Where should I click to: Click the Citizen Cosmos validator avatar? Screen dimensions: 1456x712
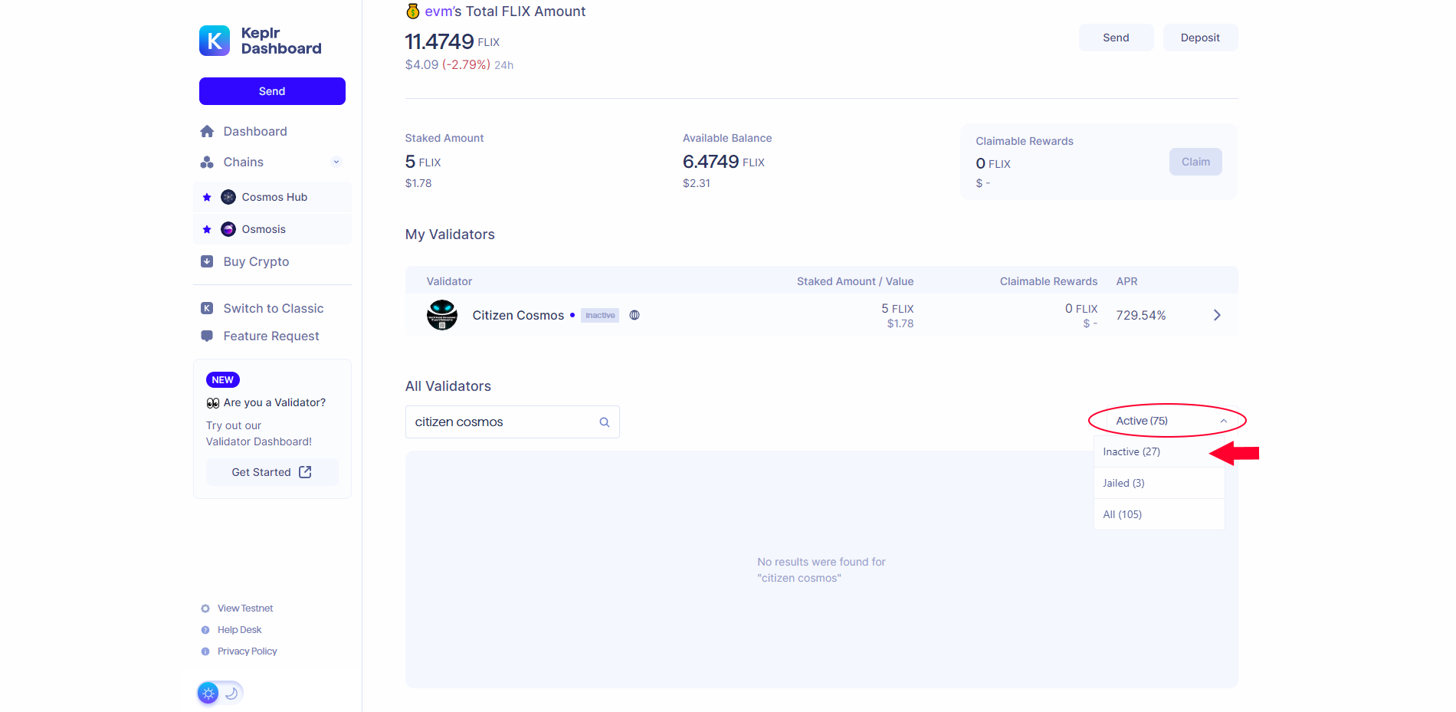pyautogui.click(x=442, y=315)
